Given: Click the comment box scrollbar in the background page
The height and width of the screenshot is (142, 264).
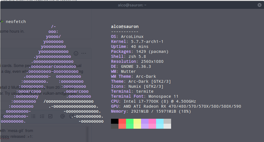Looking at the screenshot, I should (87, 134).
